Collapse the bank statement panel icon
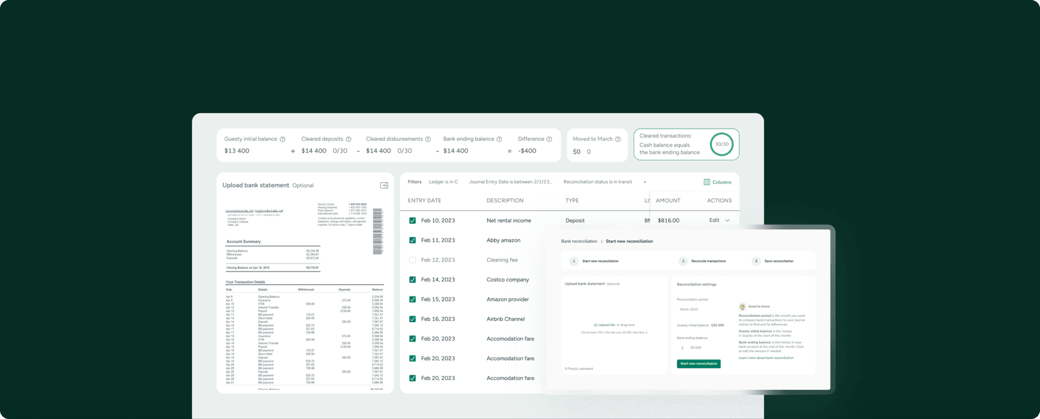 384,186
